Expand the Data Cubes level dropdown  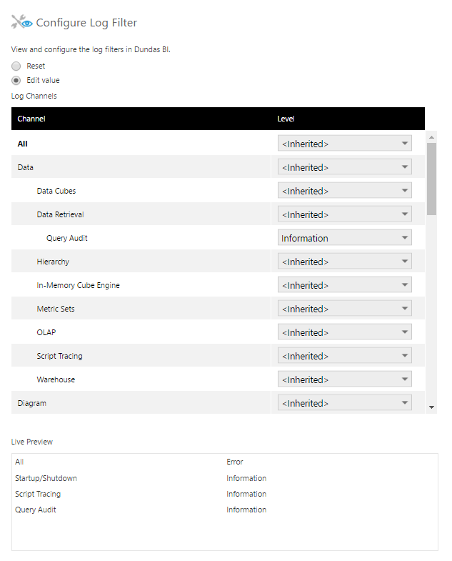coord(345,191)
